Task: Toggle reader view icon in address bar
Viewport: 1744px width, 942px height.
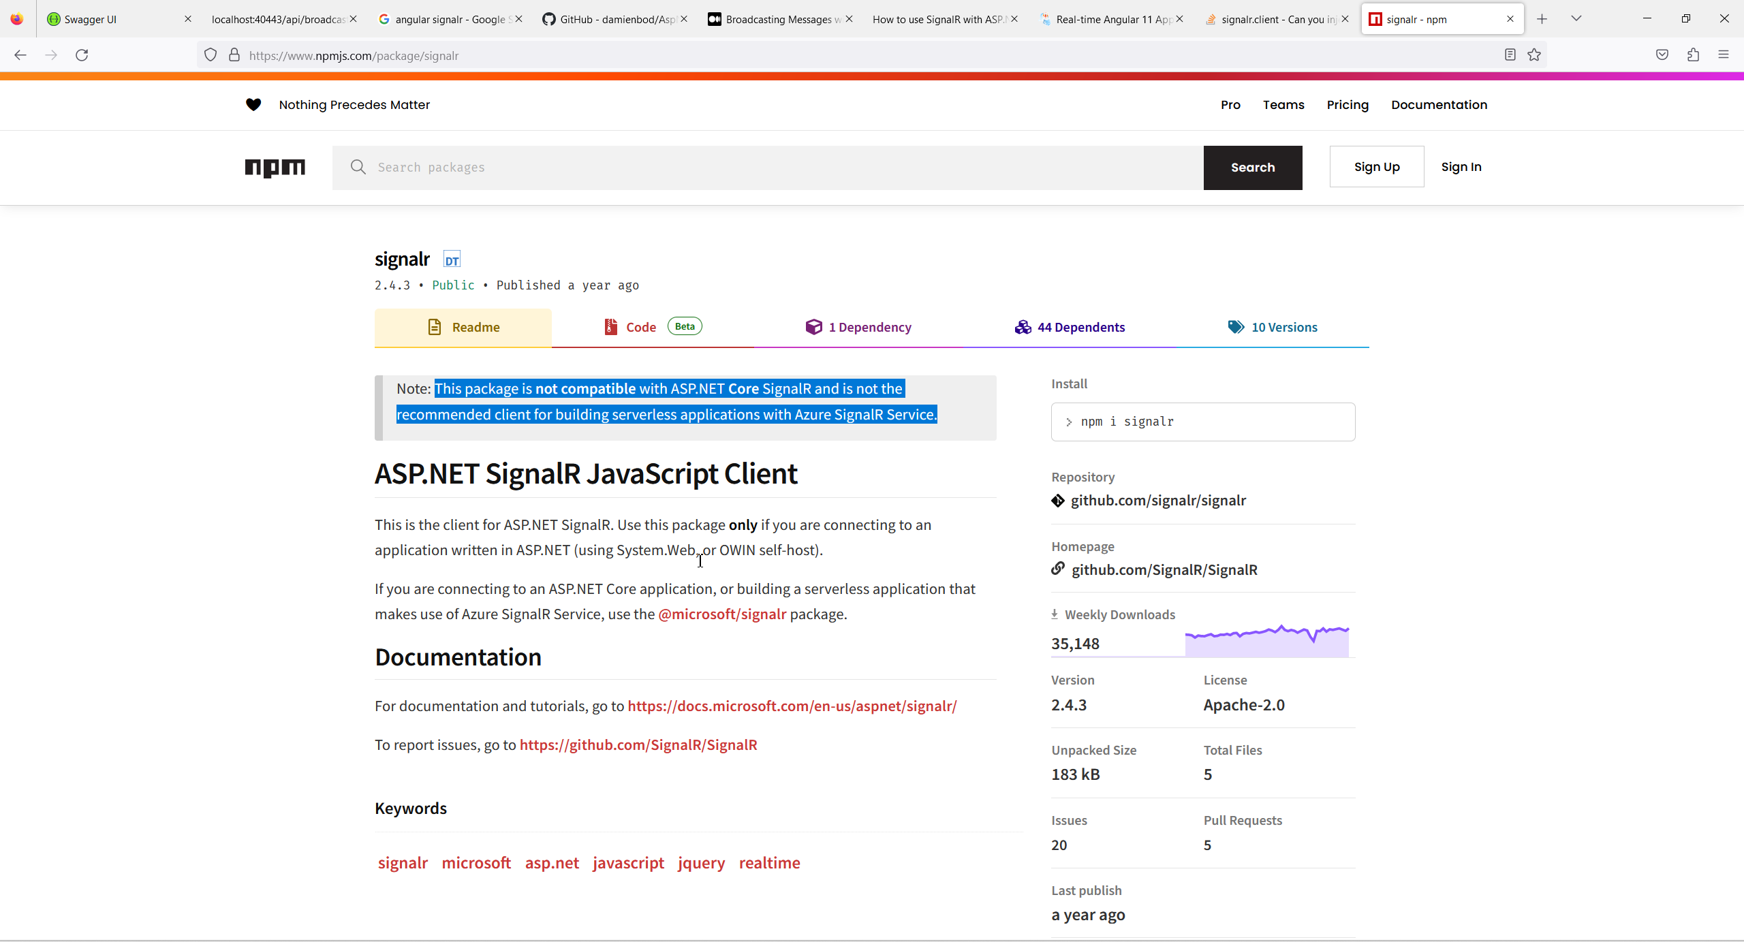Action: 1510,55
